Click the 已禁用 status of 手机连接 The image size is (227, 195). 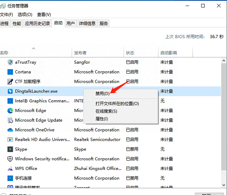[x=132, y=178]
